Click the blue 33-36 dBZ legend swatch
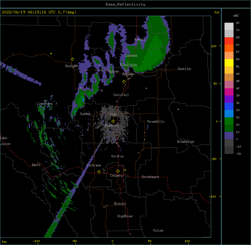Screen dimensions: 251x245 pyautogui.click(x=229, y=106)
